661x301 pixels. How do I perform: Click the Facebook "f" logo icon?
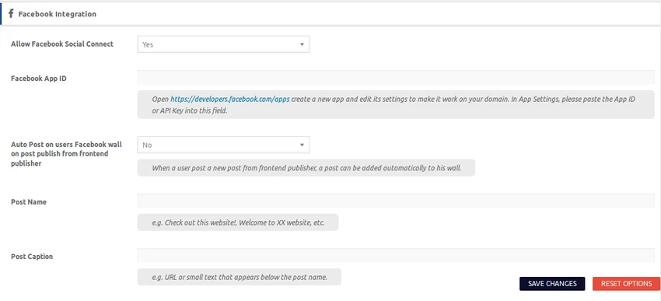12,14
